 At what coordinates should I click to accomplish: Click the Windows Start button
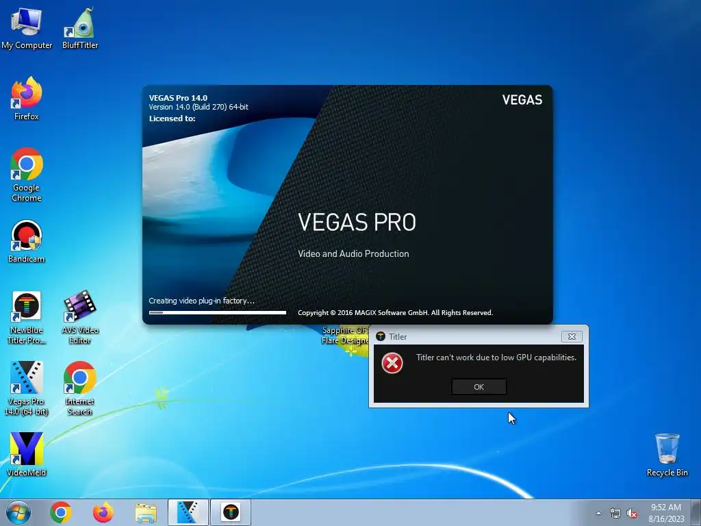coord(18,512)
